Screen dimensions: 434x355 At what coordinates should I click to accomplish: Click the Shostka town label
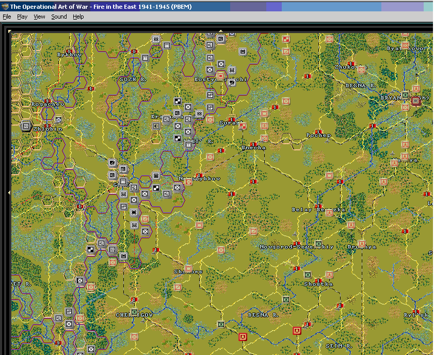pos(318,284)
